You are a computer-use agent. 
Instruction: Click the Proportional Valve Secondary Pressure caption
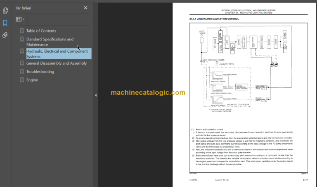(220, 110)
